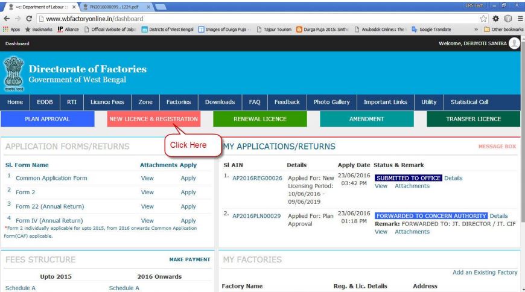This screenshot has height=292, width=525.
Task: Open the Tajpur Tourism bookmark
Action: point(274,30)
